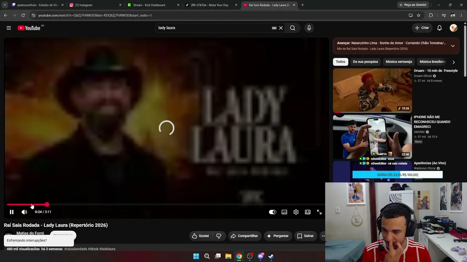This screenshot has width=467, height=262.
Task: Toggle autoplay switch in the player
Action: click(x=273, y=212)
